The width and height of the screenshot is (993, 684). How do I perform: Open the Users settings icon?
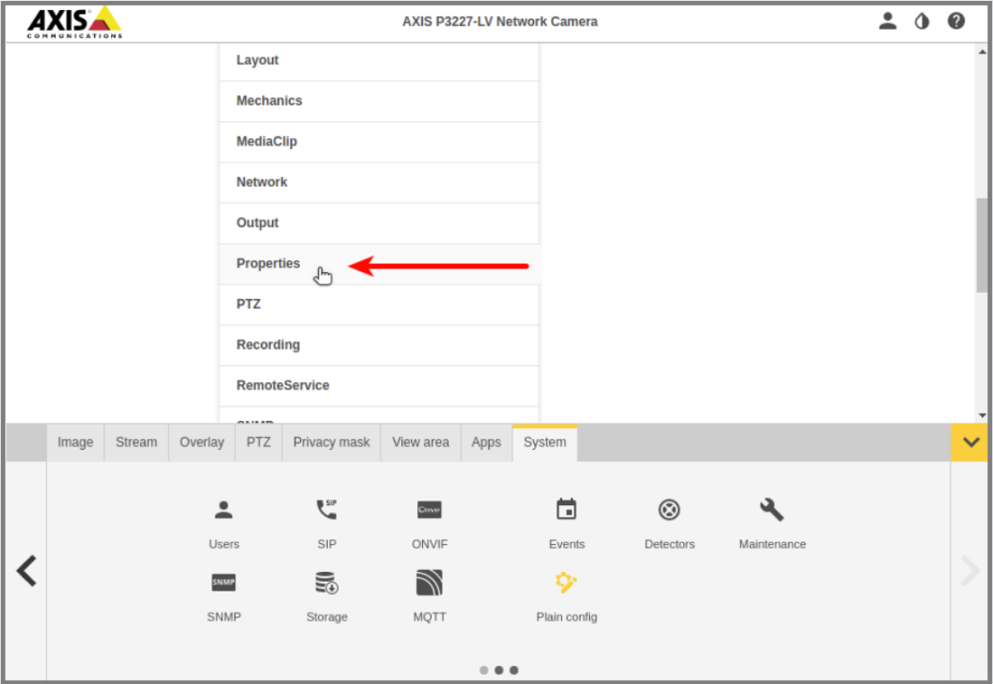click(223, 510)
